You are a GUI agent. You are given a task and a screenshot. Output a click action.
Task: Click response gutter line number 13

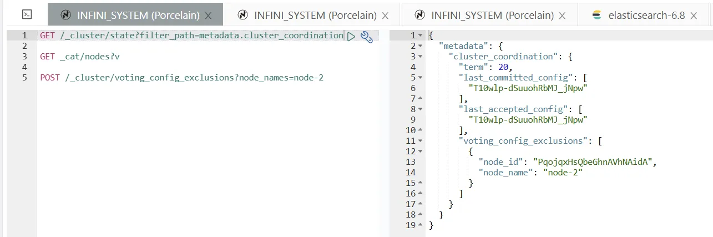tap(411, 162)
